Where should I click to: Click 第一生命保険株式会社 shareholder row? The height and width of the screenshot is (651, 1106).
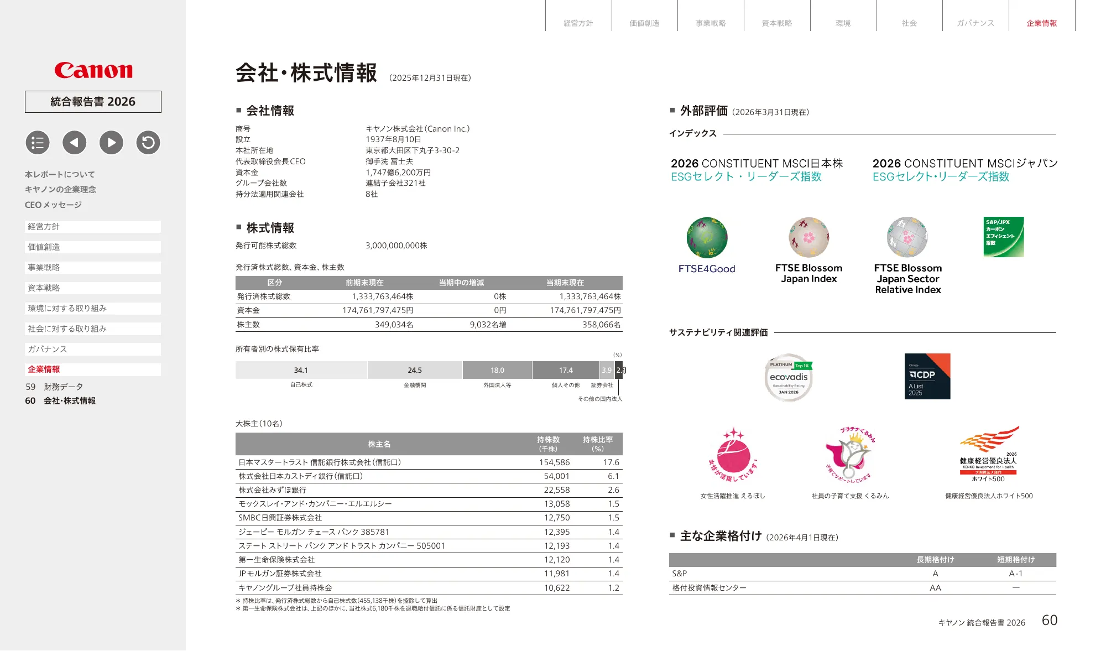[x=429, y=560]
